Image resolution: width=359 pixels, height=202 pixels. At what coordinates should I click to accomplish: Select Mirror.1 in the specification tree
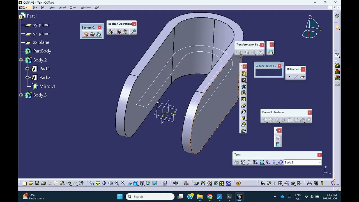coord(47,86)
